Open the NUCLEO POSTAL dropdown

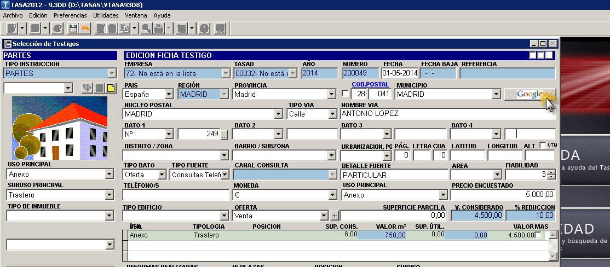[279, 114]
